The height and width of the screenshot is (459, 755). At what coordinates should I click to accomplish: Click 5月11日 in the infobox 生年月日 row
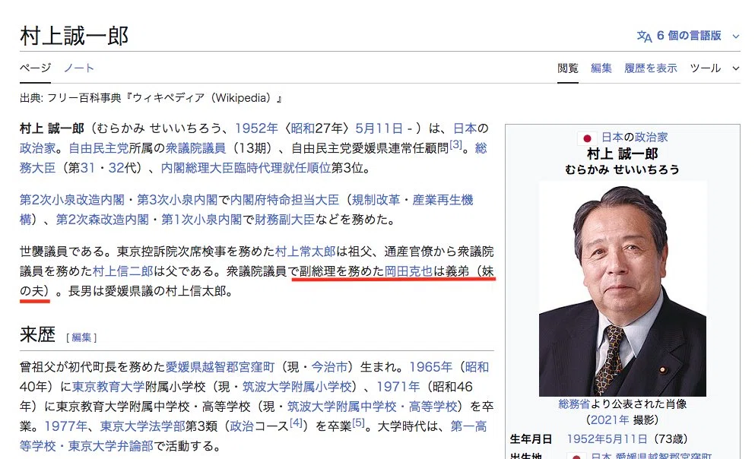[626, 439]
